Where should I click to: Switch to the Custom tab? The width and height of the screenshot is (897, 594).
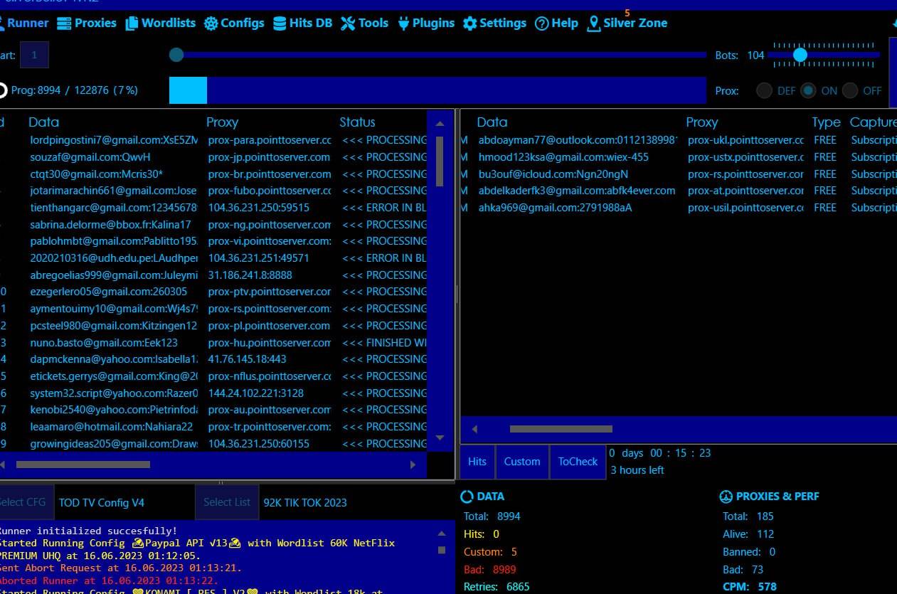522,462
